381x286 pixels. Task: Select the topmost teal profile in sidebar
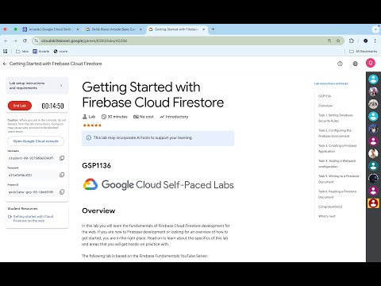[373, 79]
